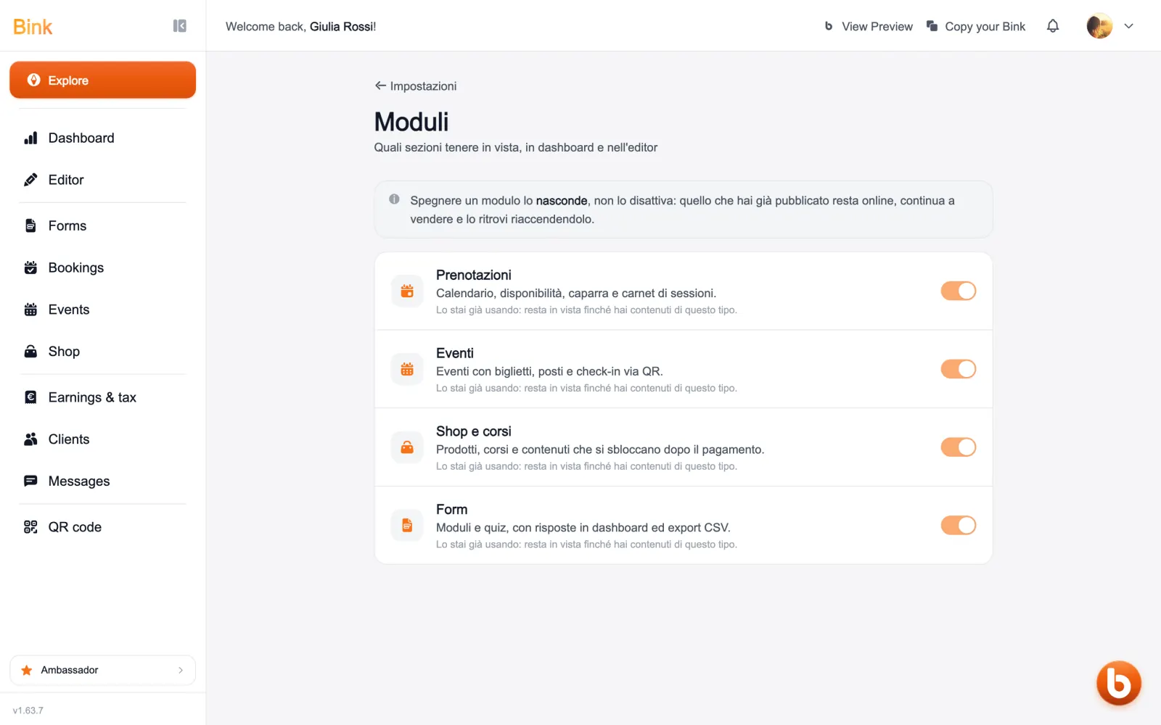Expand the user account dropdown chevron
1161x725 pixels.
(x=1128, y=26)
